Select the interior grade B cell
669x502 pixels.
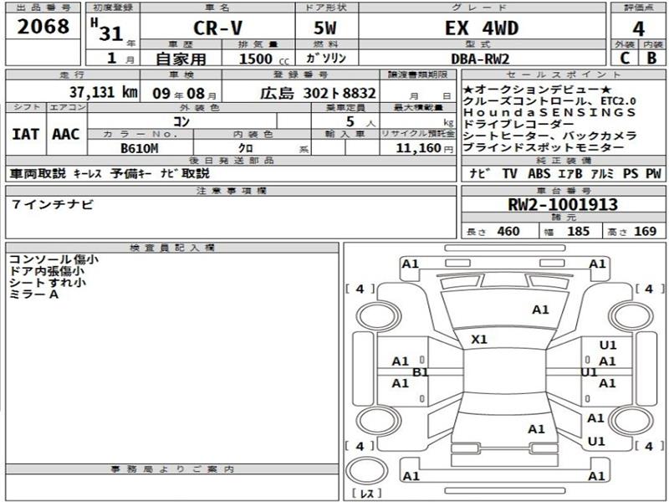pos(651,58)
